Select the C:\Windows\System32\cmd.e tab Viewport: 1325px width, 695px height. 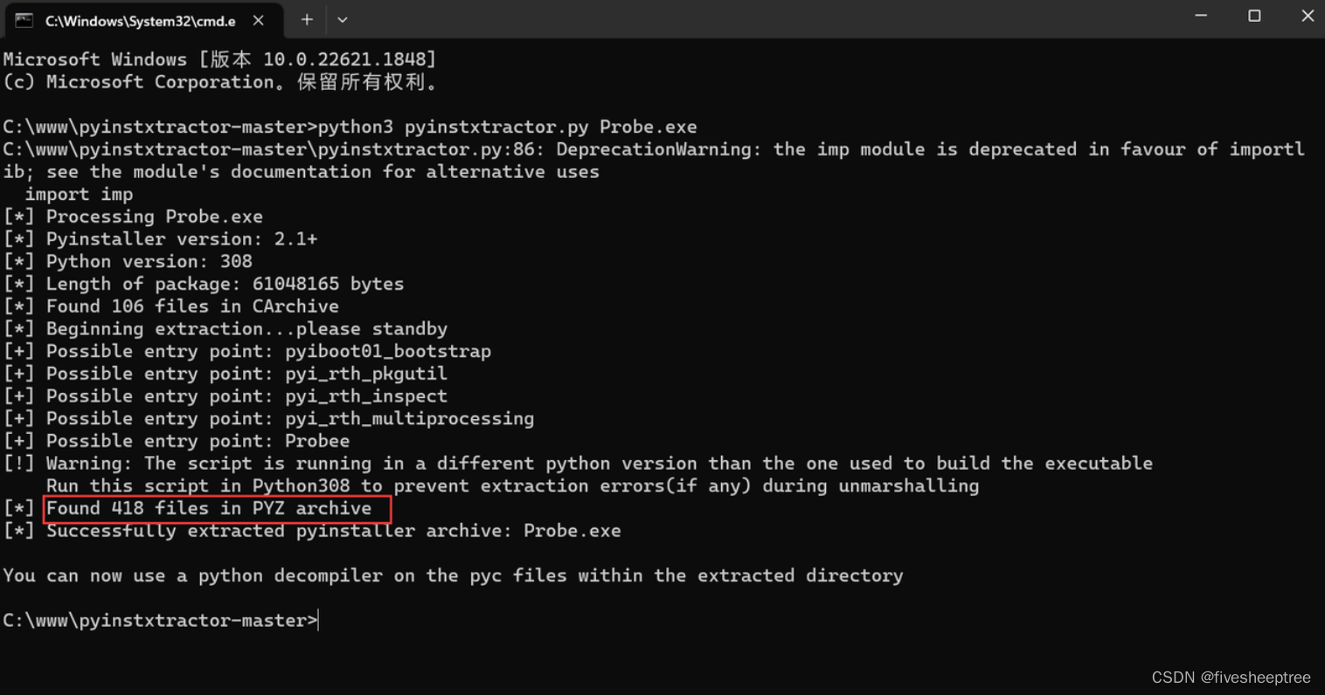(x=140, y=19)
